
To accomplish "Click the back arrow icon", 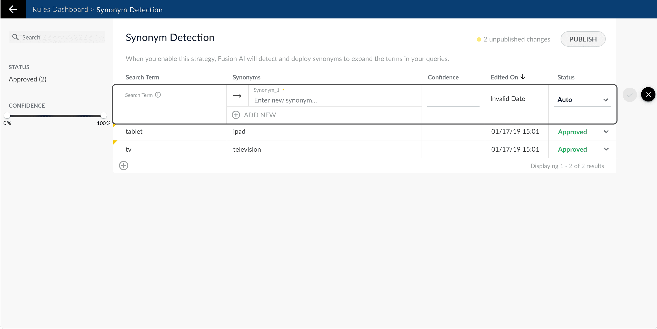I will 13,9.
